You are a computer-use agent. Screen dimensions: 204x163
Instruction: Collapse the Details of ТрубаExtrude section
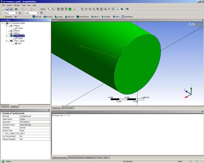tap(2, 113)
